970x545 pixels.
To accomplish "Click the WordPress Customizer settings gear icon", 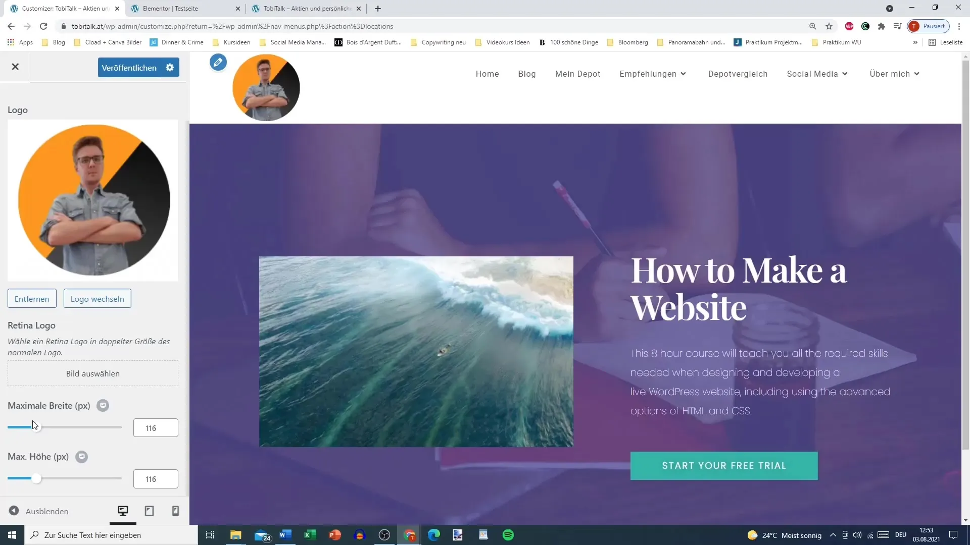I will point(171,67).
